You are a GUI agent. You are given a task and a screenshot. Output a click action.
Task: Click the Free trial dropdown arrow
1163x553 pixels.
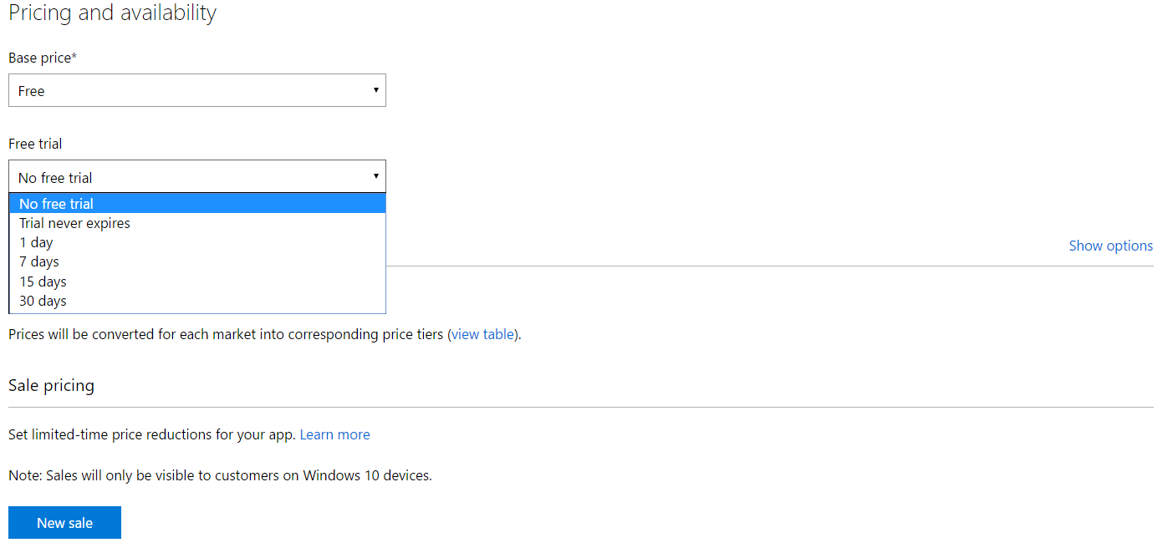[375, 176]
